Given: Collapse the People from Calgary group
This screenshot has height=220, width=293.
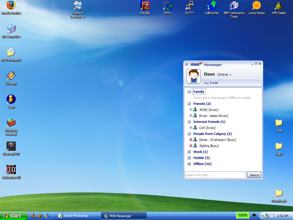Looking at the screenshot, I should click(x=189, y=134).
